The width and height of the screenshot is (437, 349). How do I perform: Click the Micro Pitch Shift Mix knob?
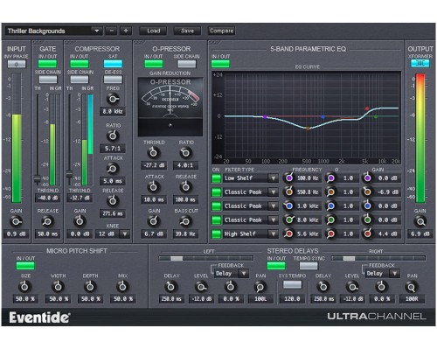[122, 287]
